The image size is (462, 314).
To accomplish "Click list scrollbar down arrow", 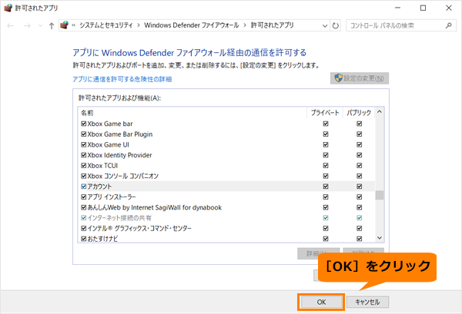I will tap(380, 238).
